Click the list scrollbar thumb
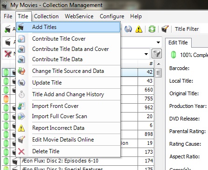The height and width of the screenshot is (170, 208). pyautogui.click(x=159, y=73)
